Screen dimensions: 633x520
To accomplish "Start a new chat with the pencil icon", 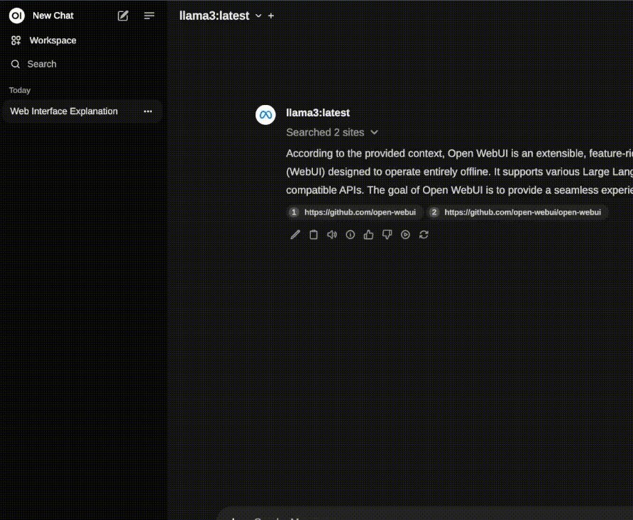I will (x=123, y=16).
